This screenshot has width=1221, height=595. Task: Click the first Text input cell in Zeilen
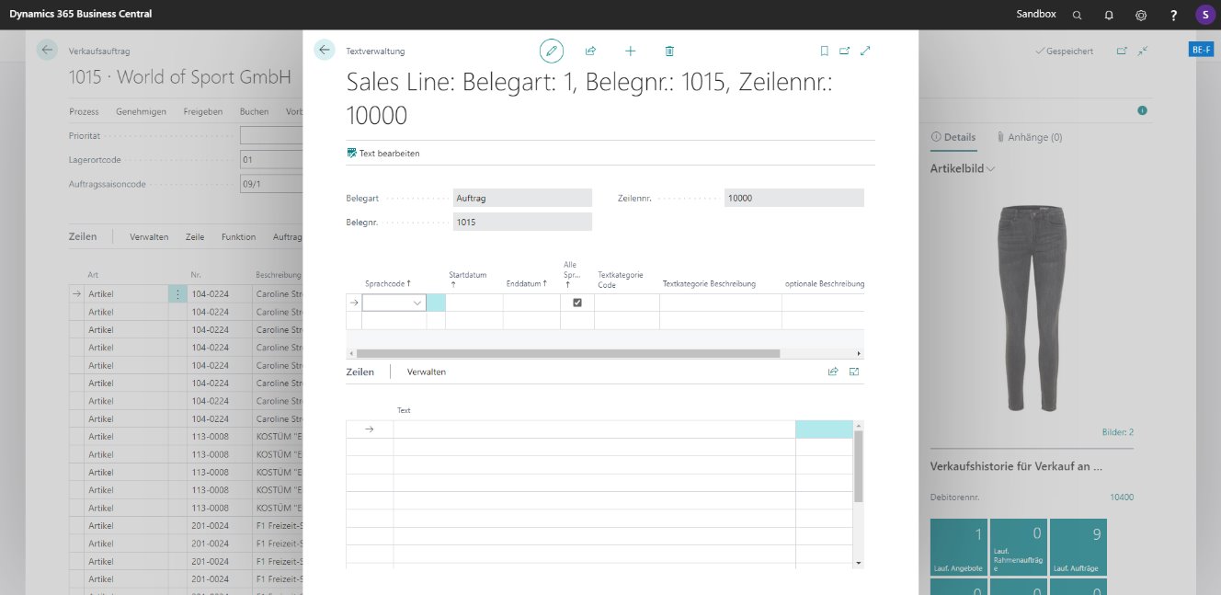(x=593, y=429)
